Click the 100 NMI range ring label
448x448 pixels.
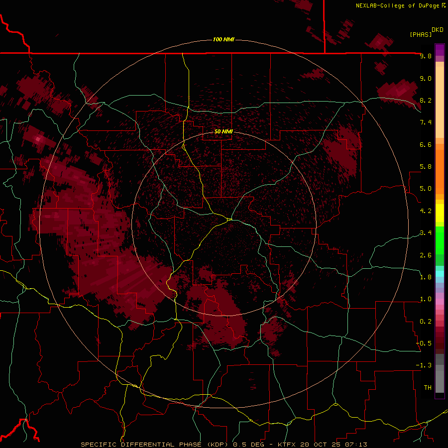[224, 39]
